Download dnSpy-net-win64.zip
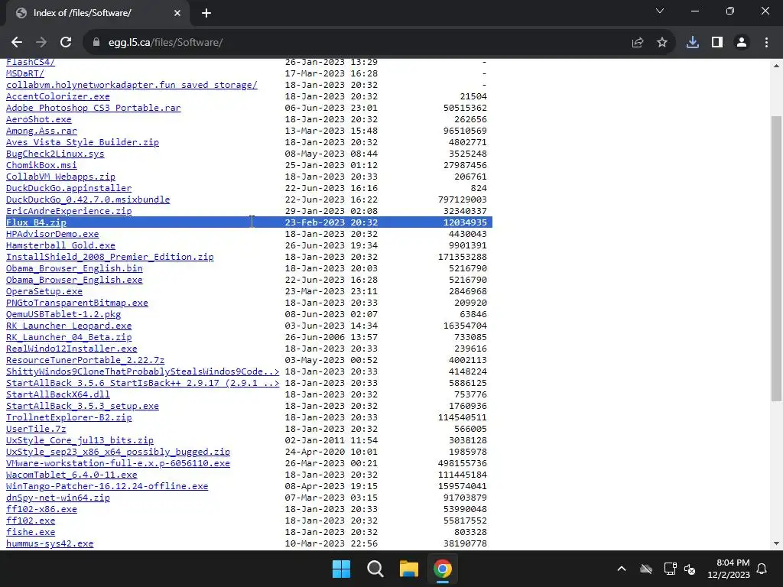Image resolution: width=783 pixels, height=587 pixels. [58, 498]
